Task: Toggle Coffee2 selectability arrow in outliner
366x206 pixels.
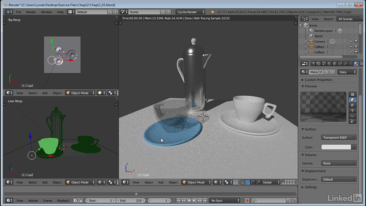Action: click(351, 52)
